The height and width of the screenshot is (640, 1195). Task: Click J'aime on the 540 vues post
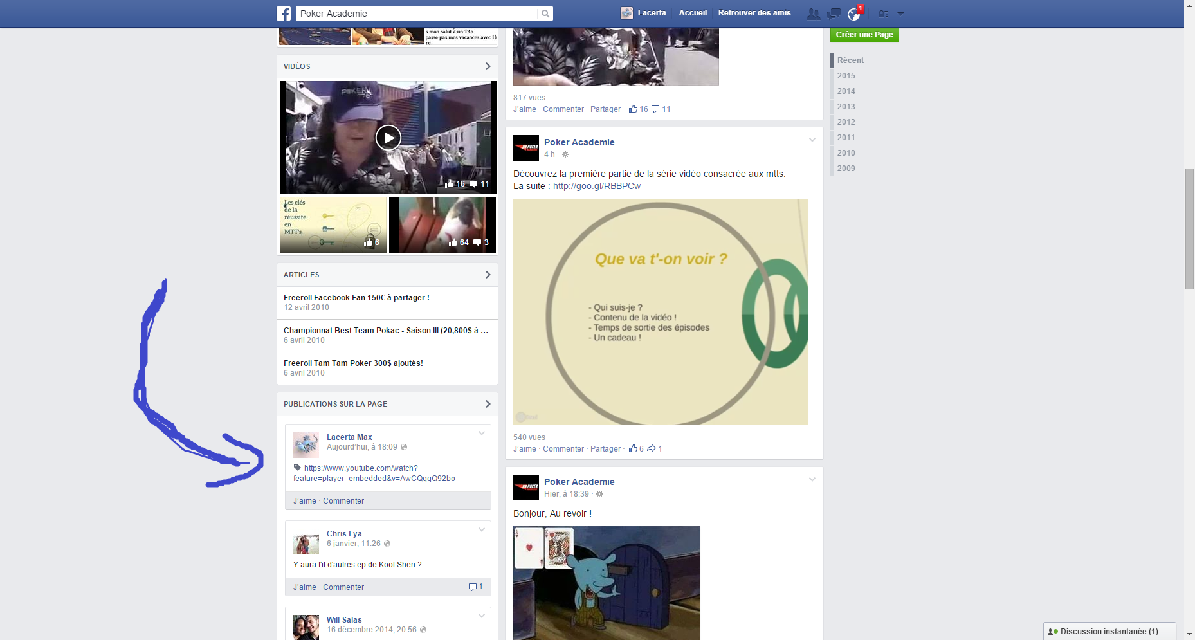pyautogui.click(x=525, y=449)
